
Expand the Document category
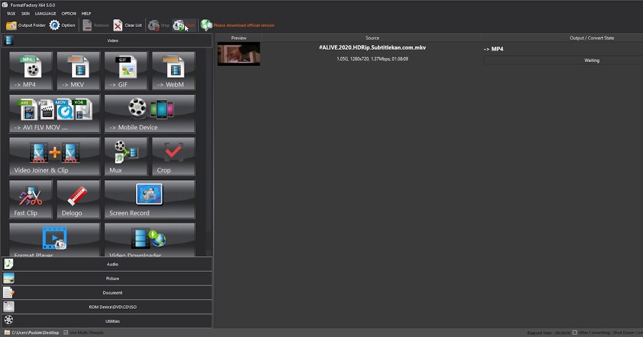pos(107,293)
